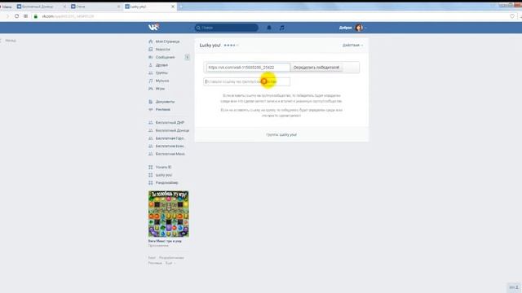Screen dimensions: 522x293
Task: Open Группы in sidebar
Action: 161,72
